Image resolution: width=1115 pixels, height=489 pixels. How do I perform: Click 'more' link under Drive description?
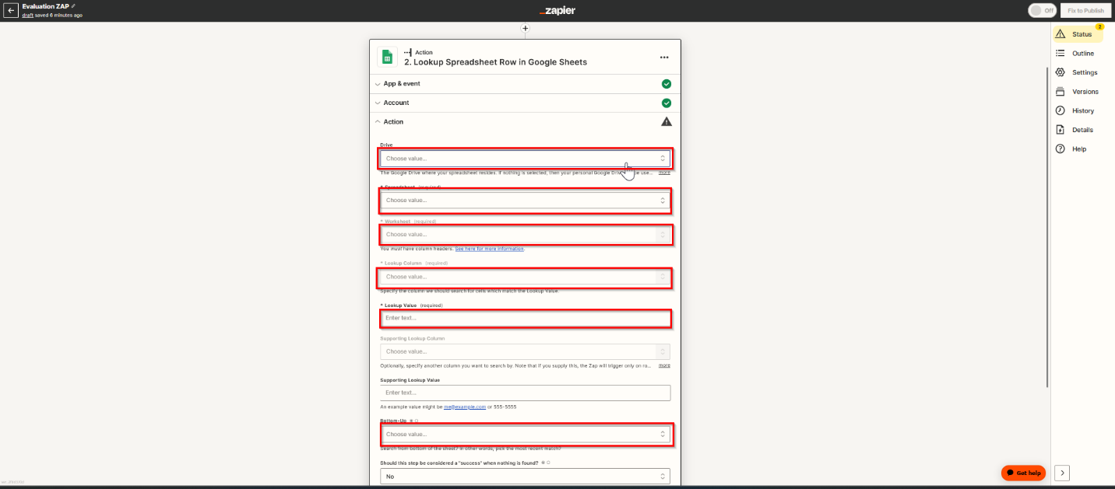pos(664,173)
